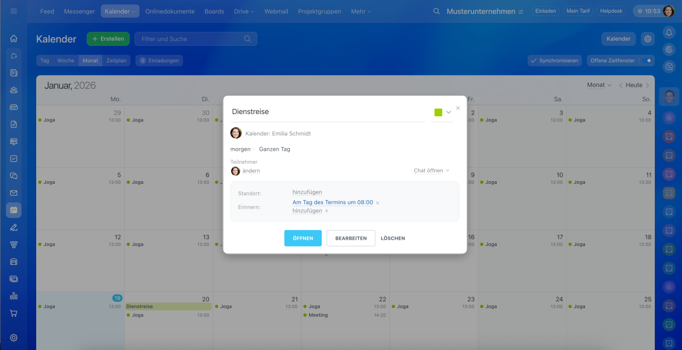The image size is (682, 350).
Task: Open the hamburger menu at top left
Action: pos(14,11)
